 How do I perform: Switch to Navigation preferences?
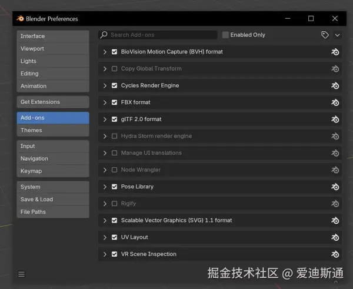click(53, 158)
